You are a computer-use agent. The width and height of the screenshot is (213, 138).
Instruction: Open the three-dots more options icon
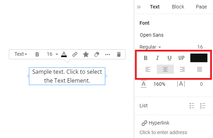[x=107, y=55]
